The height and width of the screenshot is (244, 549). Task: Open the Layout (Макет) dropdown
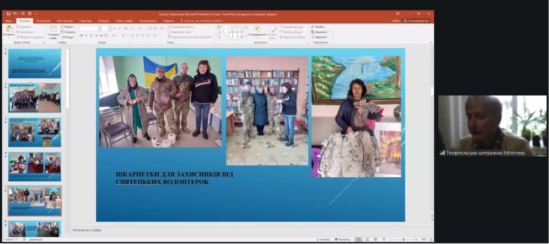pyautogui.click(x=69, y=27)
